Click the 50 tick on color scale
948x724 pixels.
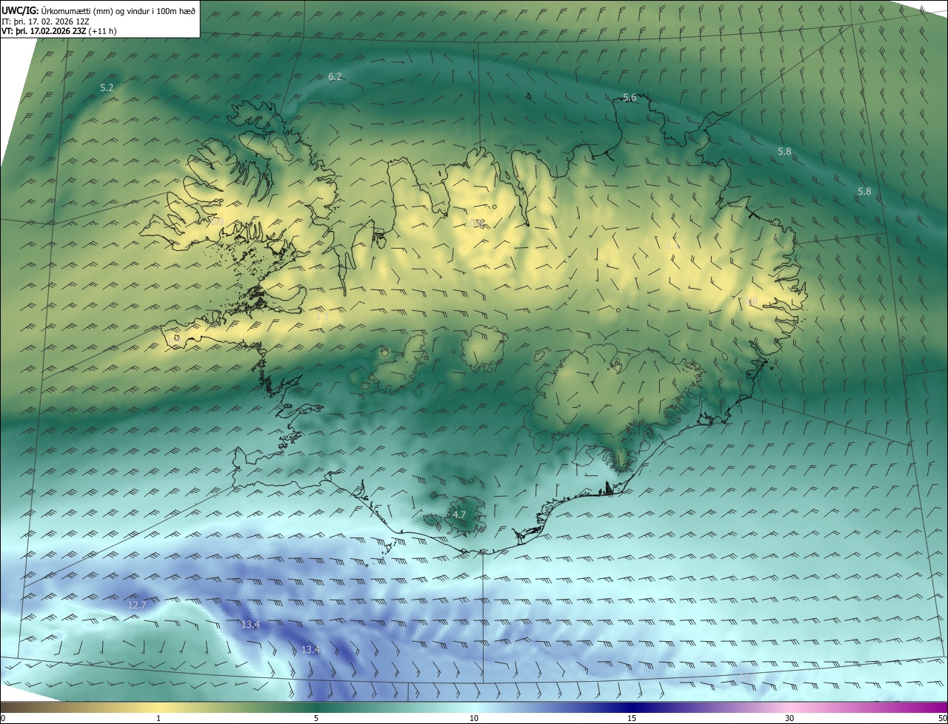coord(942,718)
